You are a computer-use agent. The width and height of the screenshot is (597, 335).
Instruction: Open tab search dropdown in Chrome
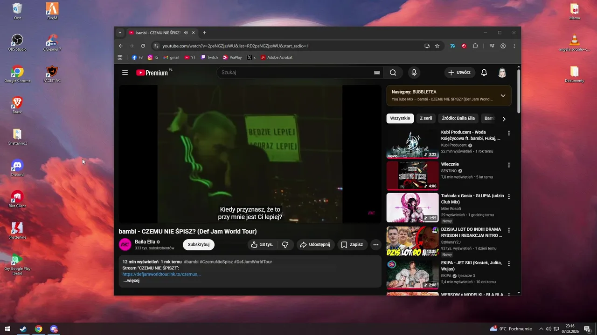[x=120, y=33]
